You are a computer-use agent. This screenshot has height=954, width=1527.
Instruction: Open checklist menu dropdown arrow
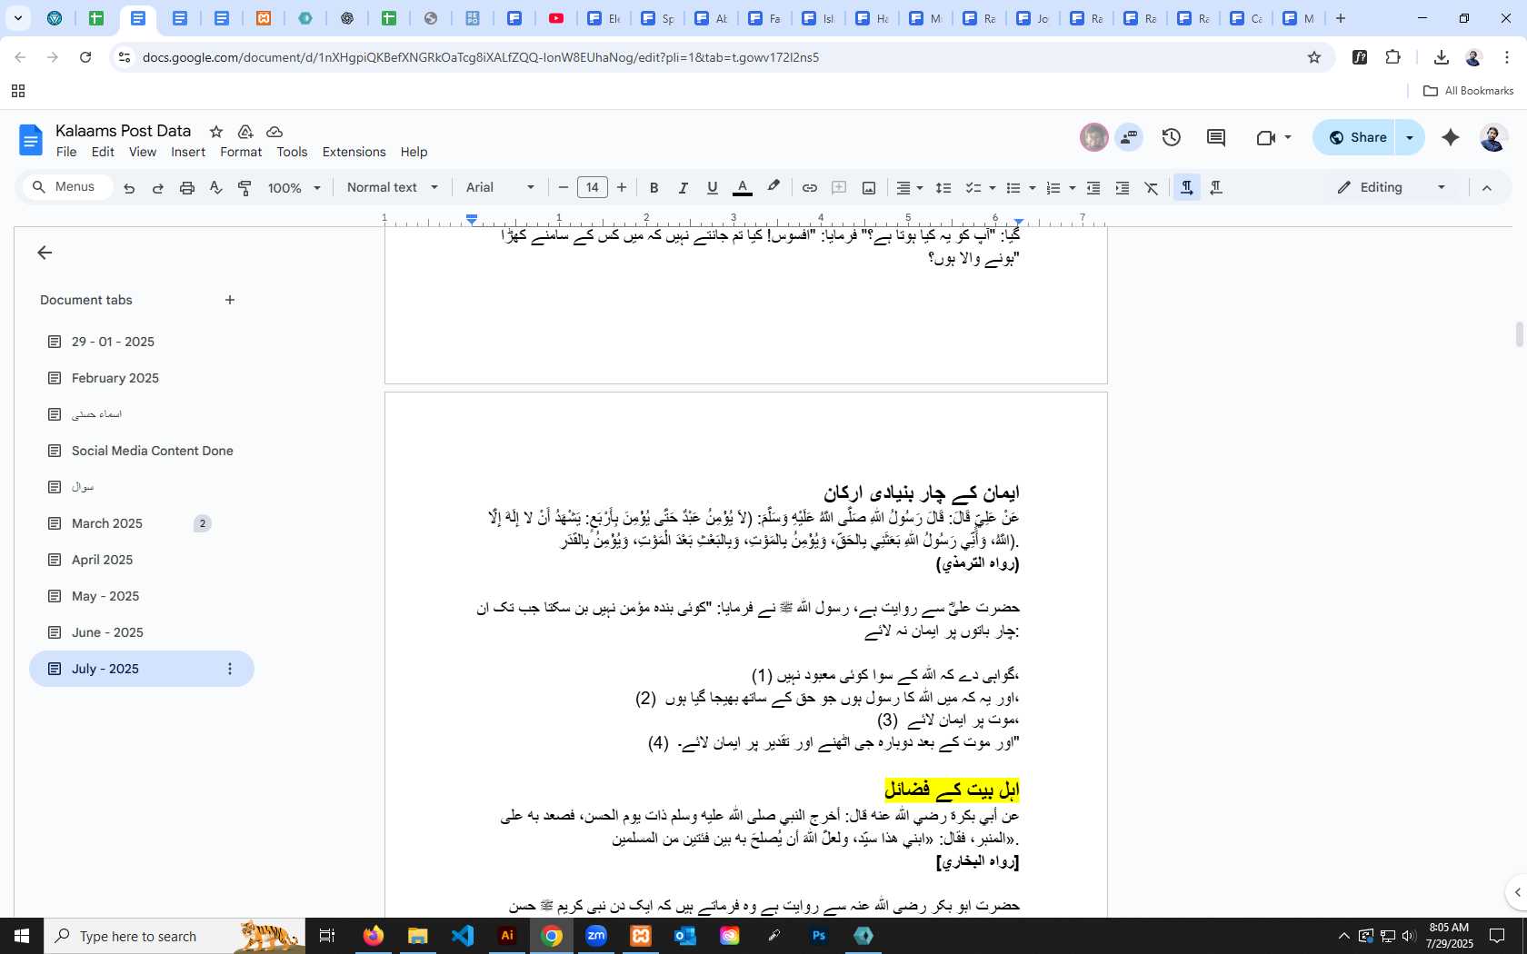pyautogui.click(x=992, y=188)
